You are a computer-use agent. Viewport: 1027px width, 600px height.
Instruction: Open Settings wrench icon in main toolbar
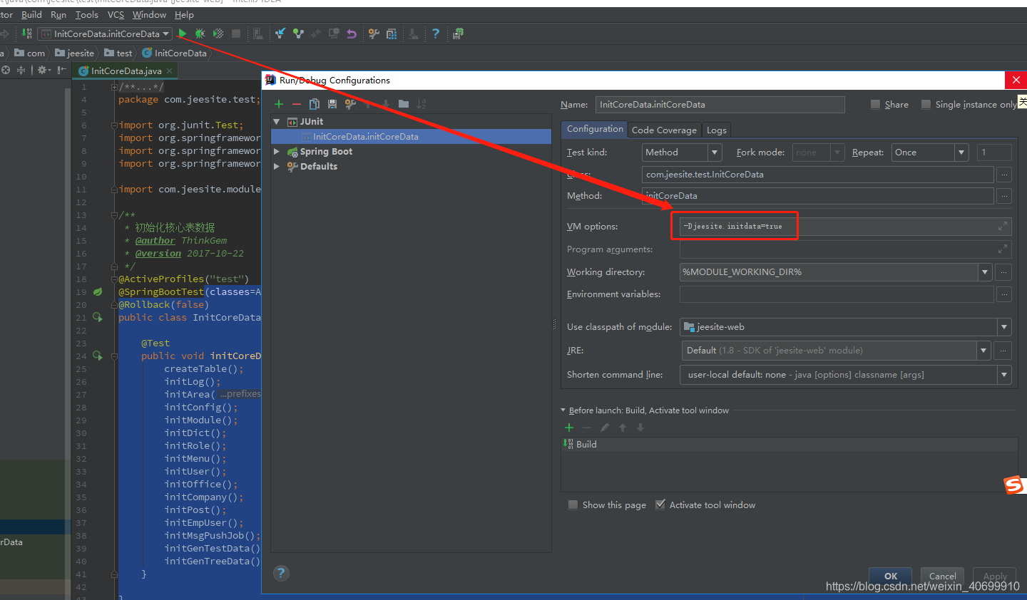coord(374,33)
